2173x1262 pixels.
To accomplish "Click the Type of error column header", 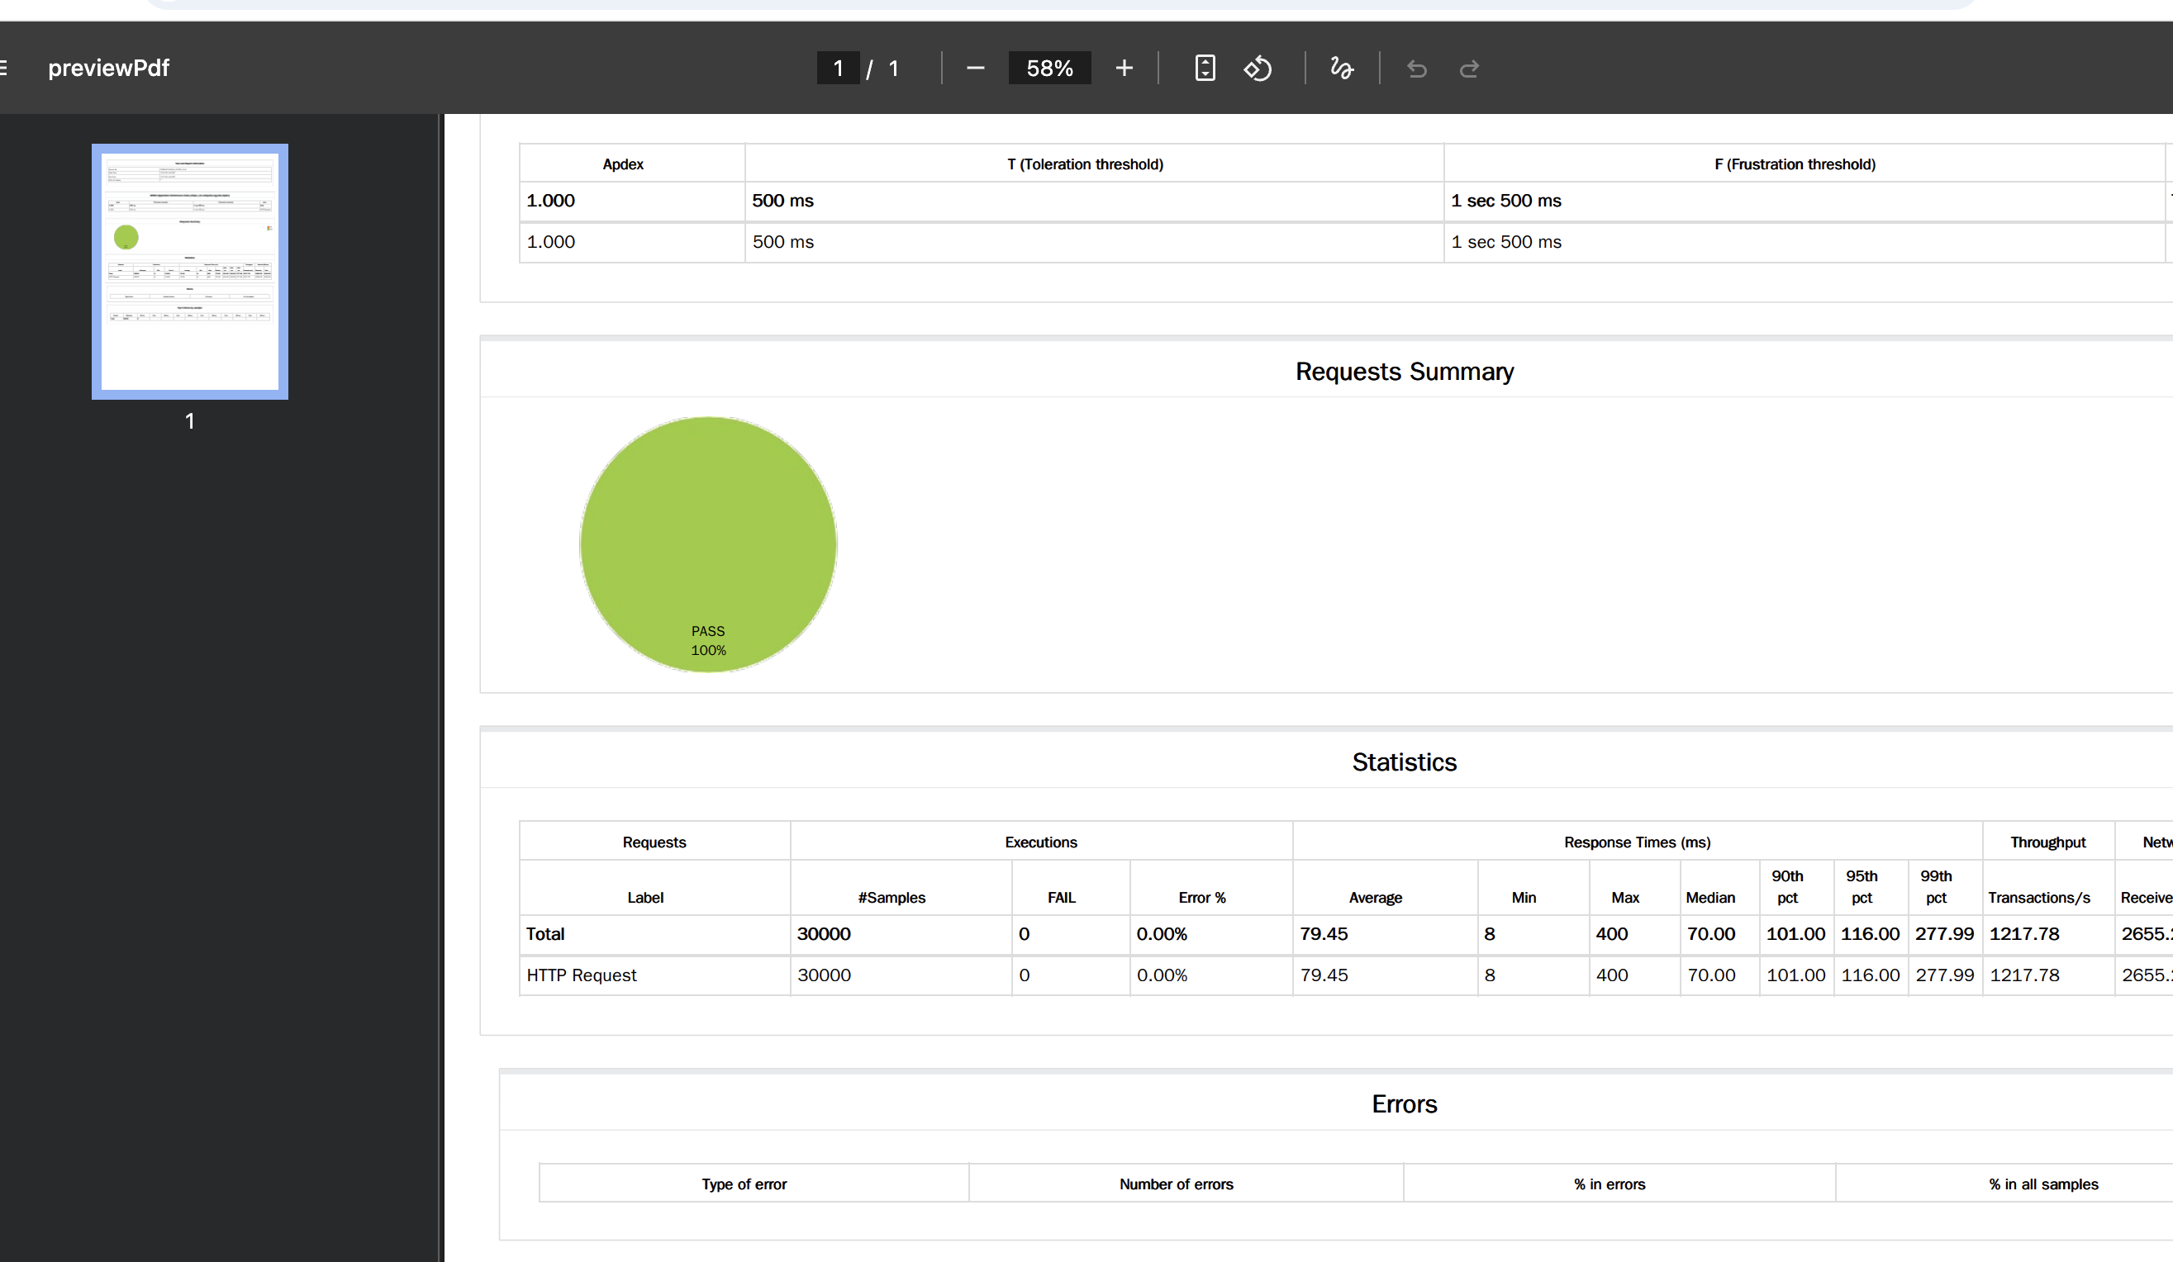I will pos(744,1184).
